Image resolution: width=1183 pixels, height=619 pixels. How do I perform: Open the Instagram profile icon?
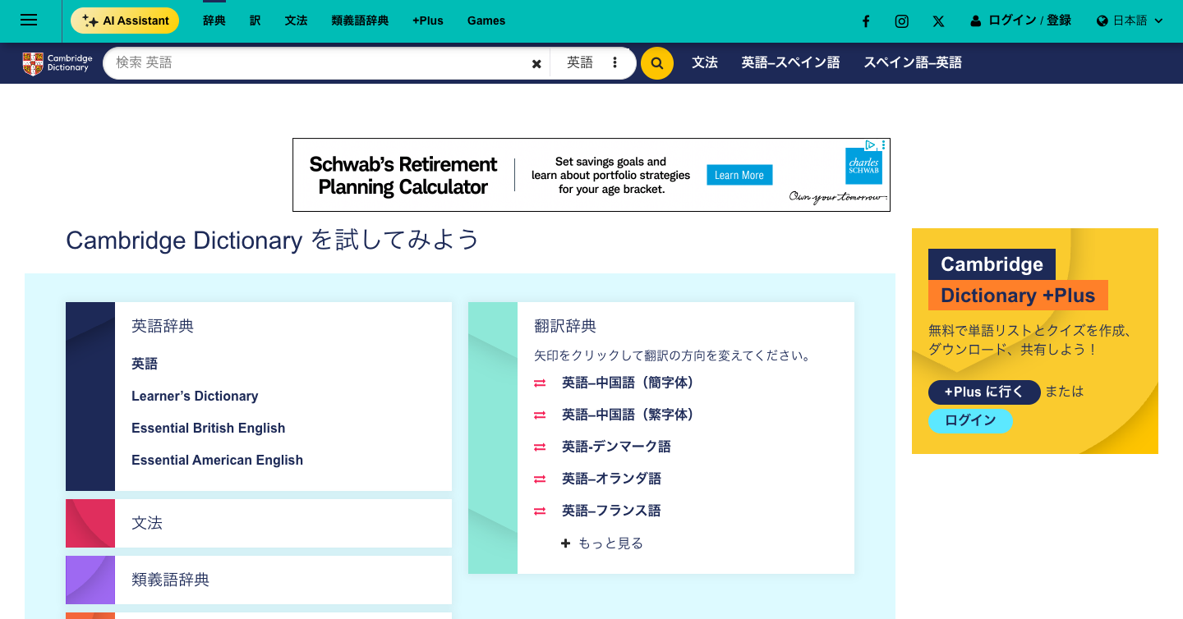coord(902,21)
